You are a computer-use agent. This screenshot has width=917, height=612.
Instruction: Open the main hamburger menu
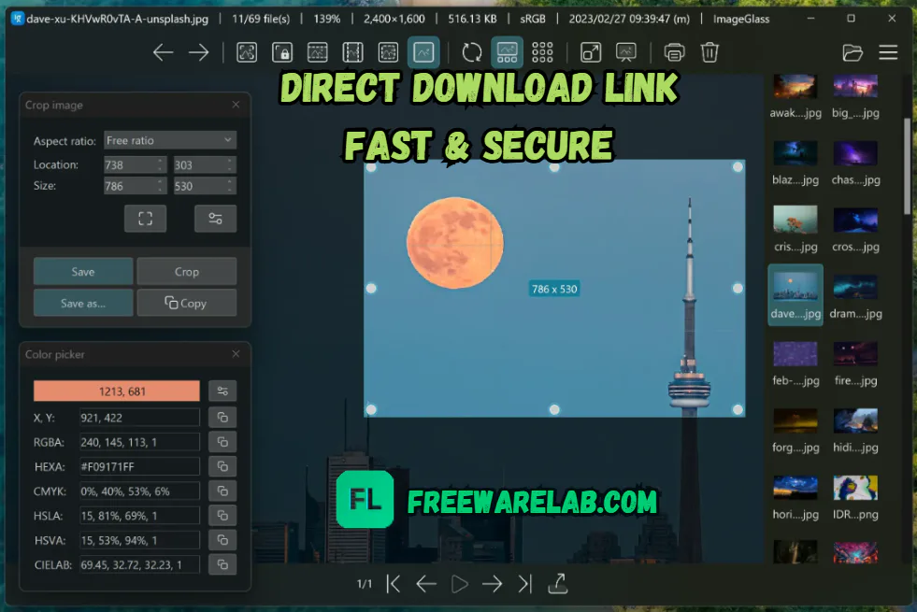[888, 52]
